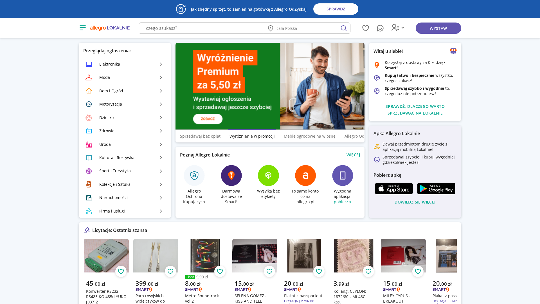
Task: Click 'Sprawdź, dlaczego warto sprzedawać na Lokalnie'
Action: tap(415, 110)
